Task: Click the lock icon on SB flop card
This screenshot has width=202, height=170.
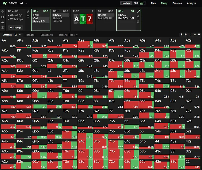Action: [x=138, y=17]
